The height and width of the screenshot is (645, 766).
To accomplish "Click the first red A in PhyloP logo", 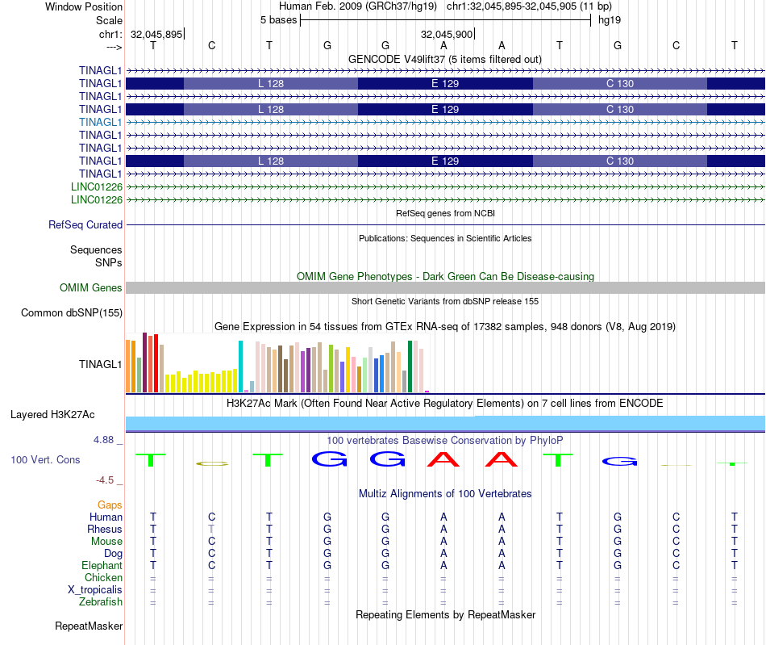I will tap(443, 459).
